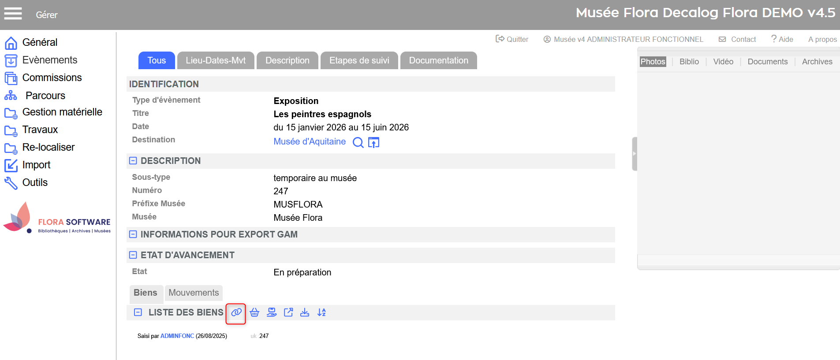
Task: Collapse the LISTE DES BIENS section
Action: click(138, 312)
